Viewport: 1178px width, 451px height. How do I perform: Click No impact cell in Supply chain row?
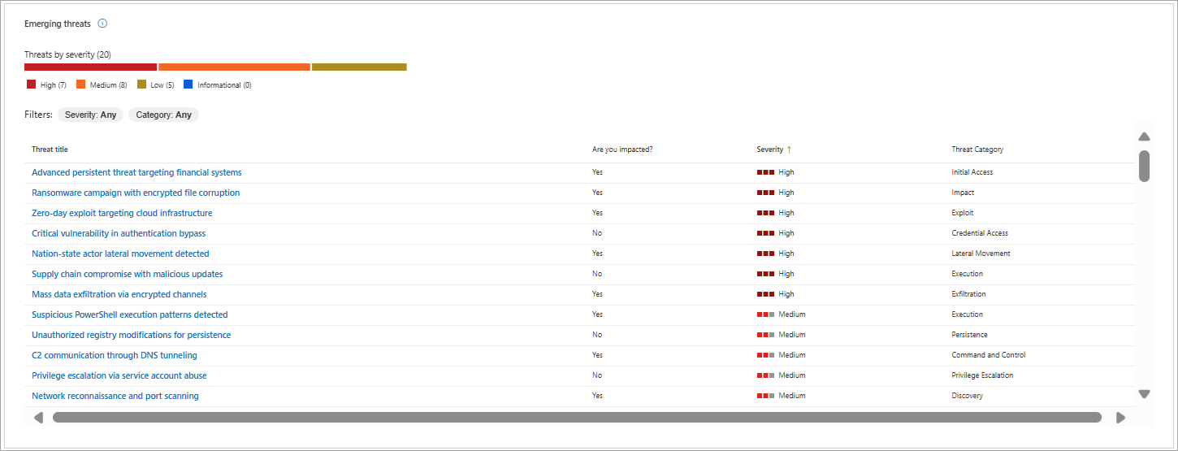click(x=597, y=274)
